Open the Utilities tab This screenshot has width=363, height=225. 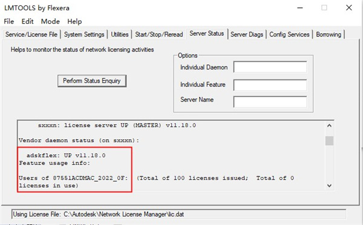(x=119, y=34)
